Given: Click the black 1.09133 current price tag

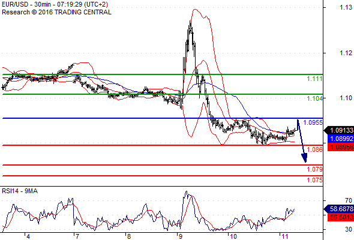Looking at the screenshot, I should [339, 130].
